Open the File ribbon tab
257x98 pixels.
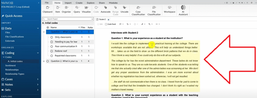point(47,3)
